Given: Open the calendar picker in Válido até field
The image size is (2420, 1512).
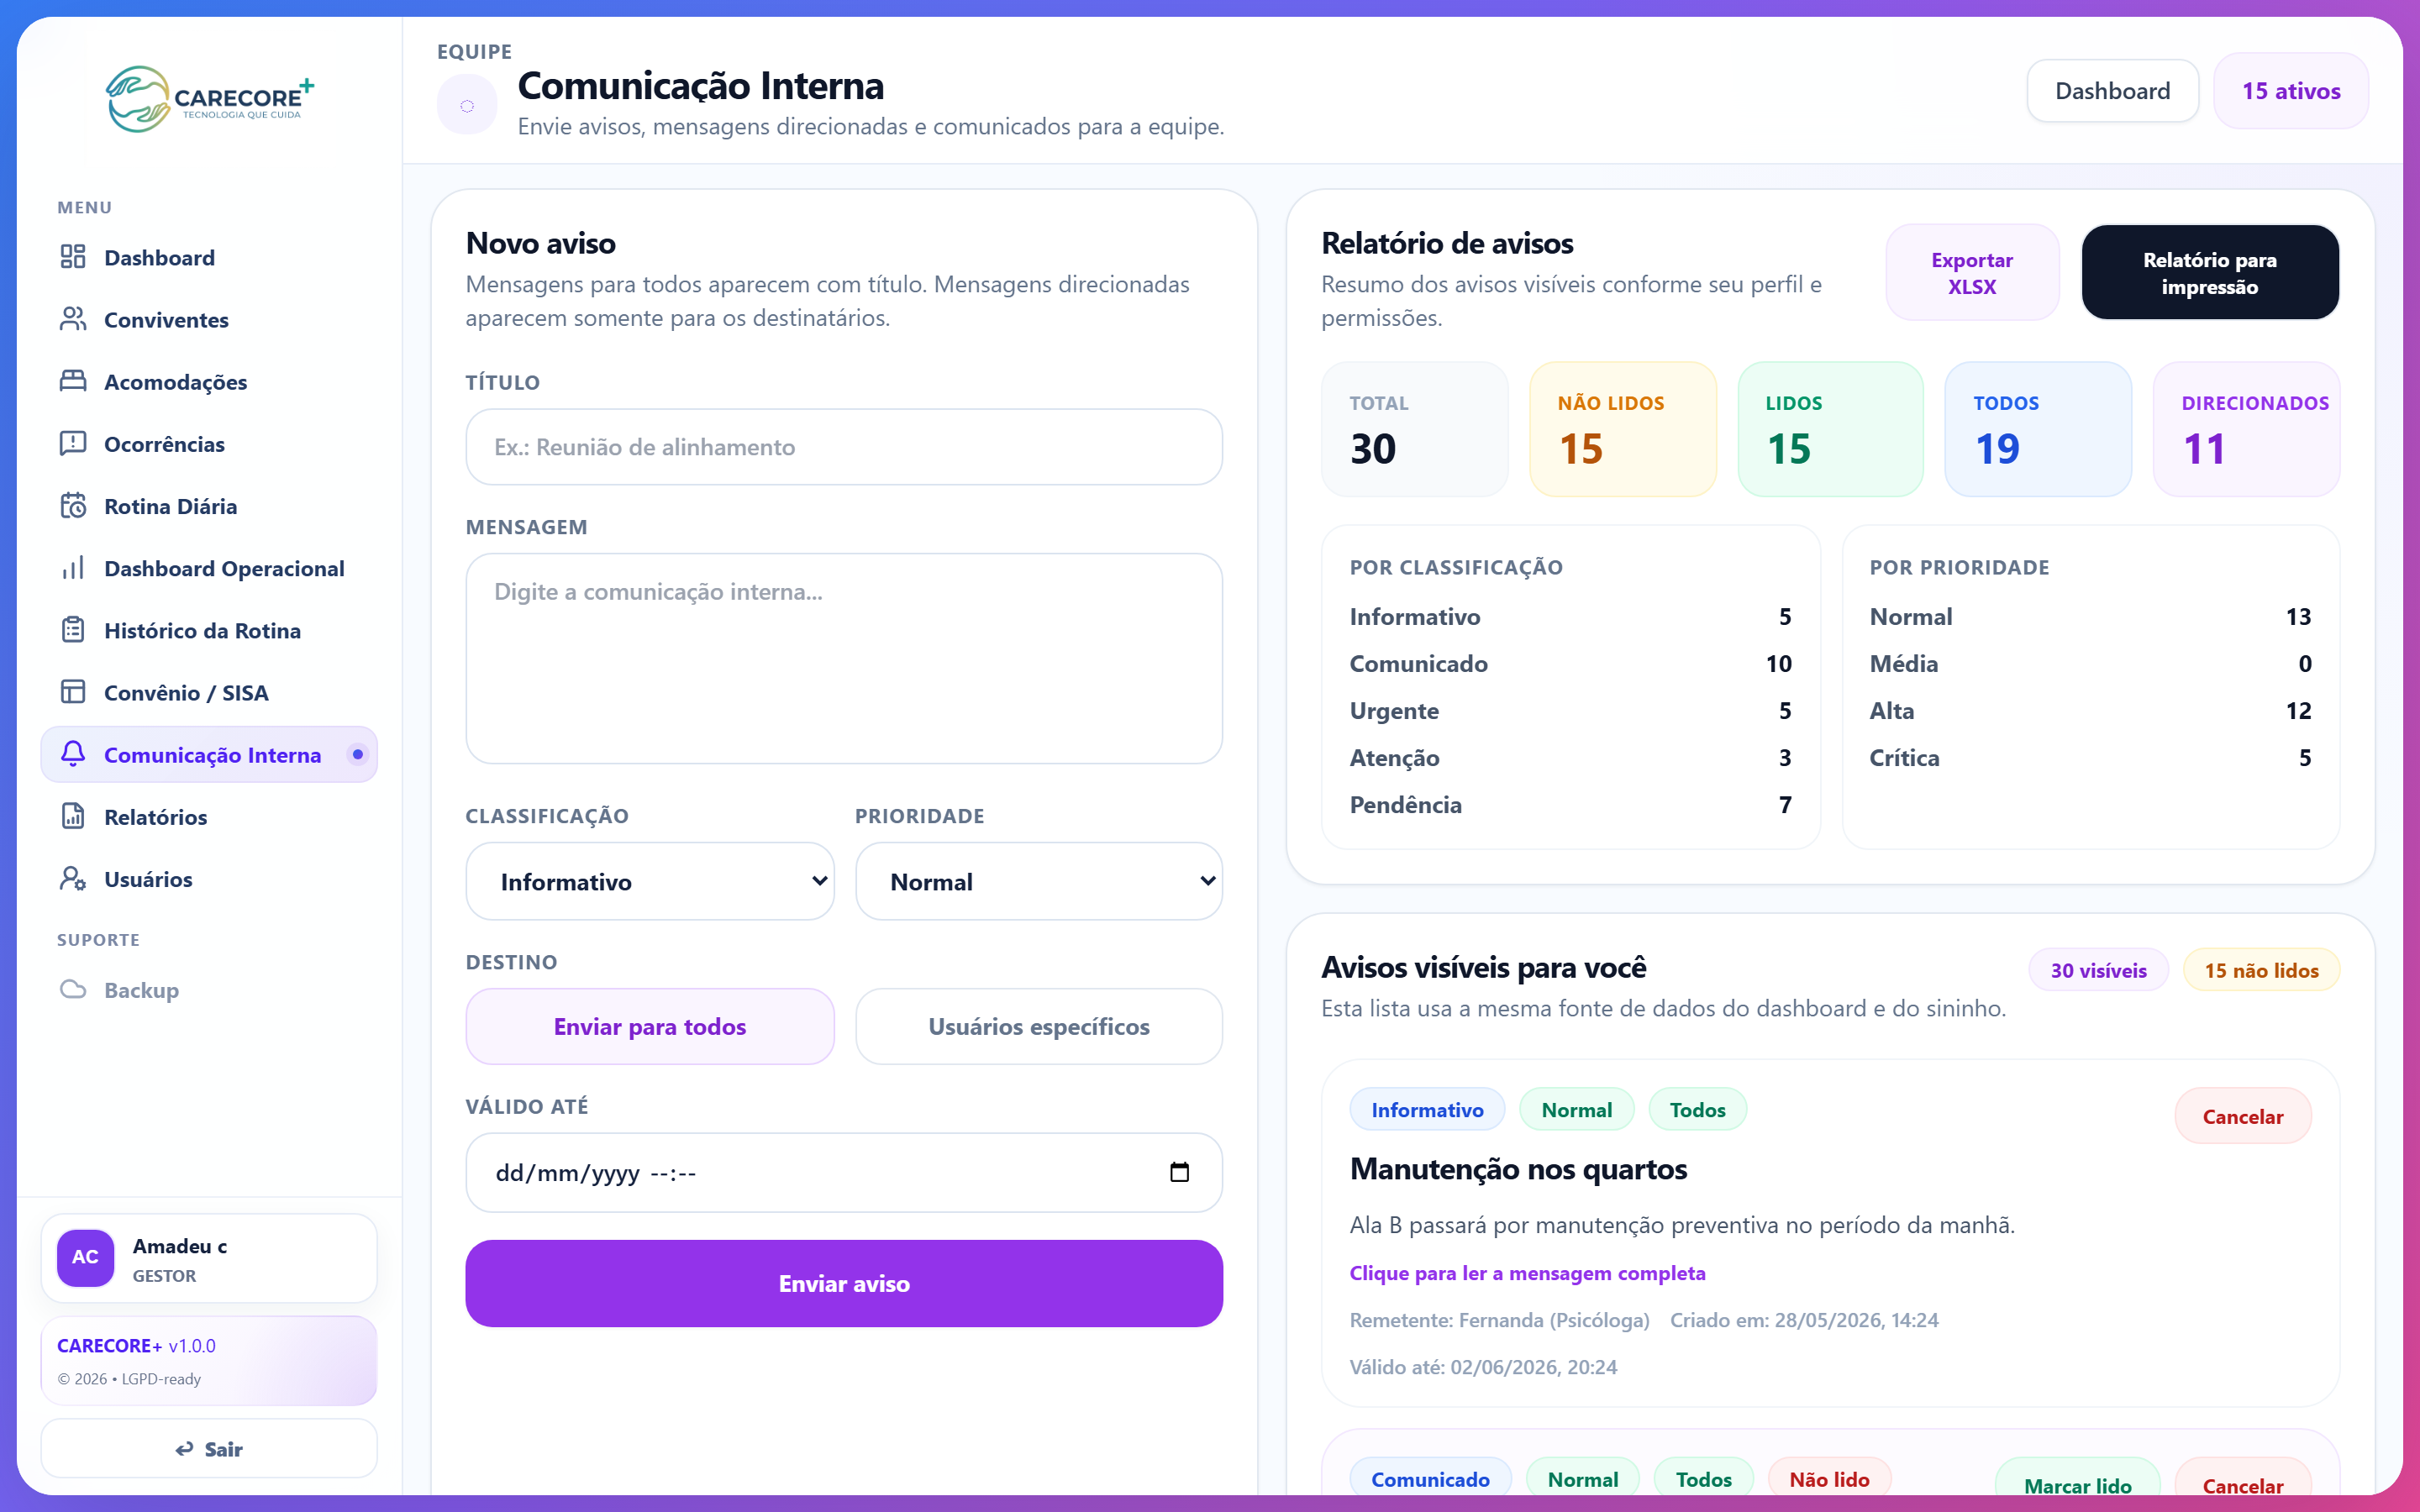Looking at the screenshot, I should point(1179,1172).
